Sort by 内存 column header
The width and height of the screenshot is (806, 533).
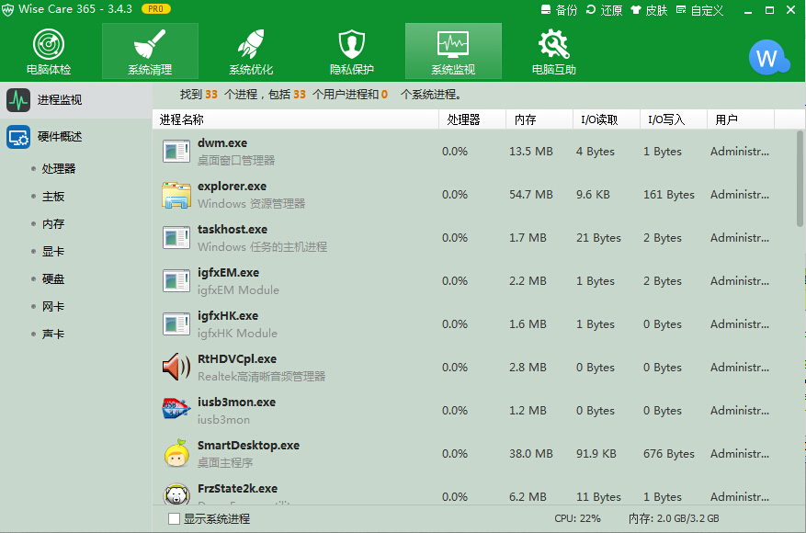[x=539, y=119]
